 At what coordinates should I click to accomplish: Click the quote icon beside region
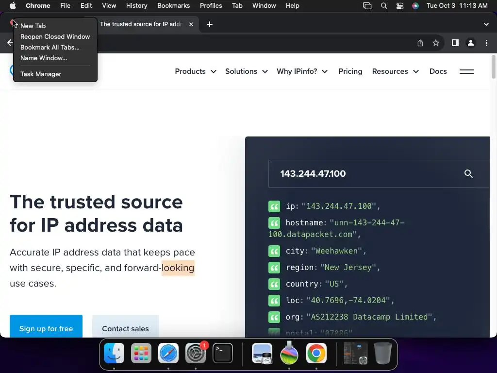[x=274, y=268]
